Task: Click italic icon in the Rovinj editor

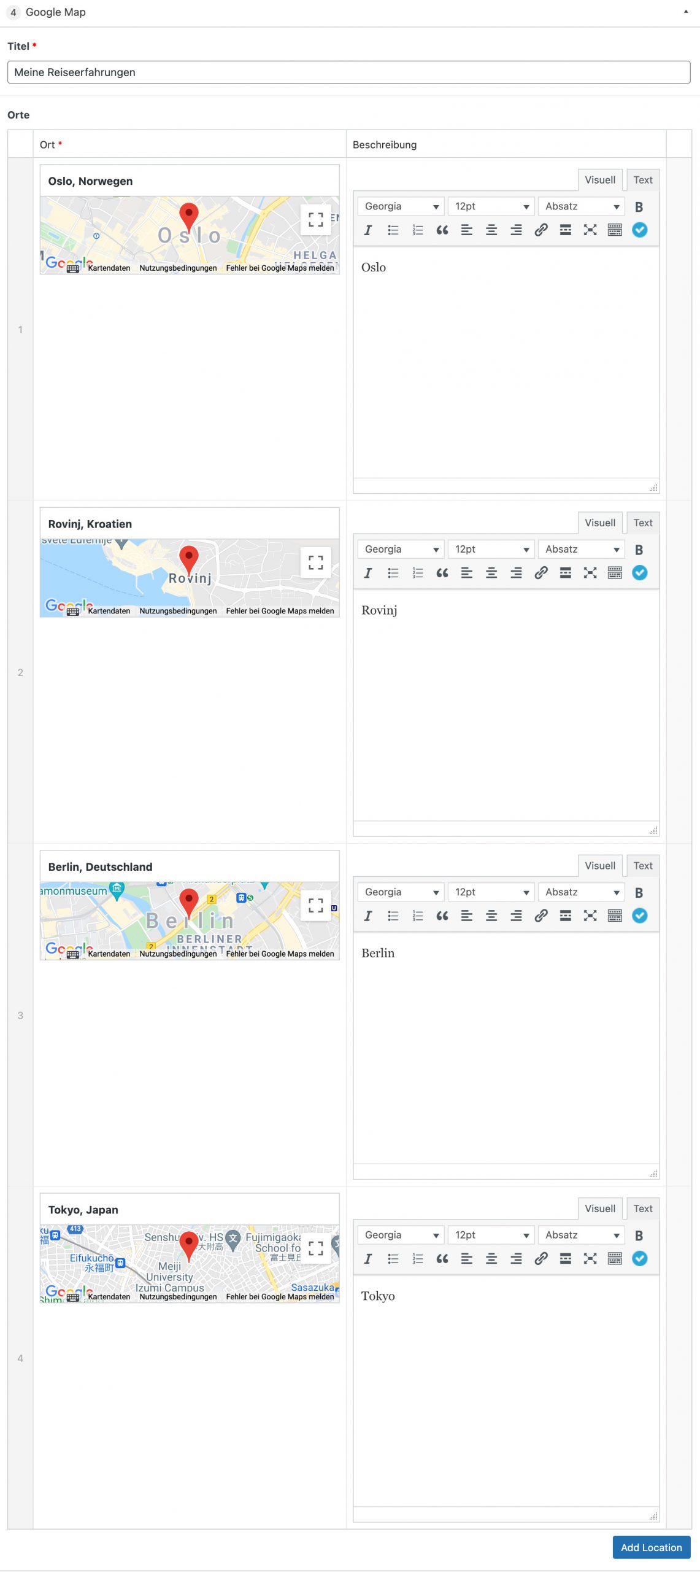Action: [x=367, y=573]
